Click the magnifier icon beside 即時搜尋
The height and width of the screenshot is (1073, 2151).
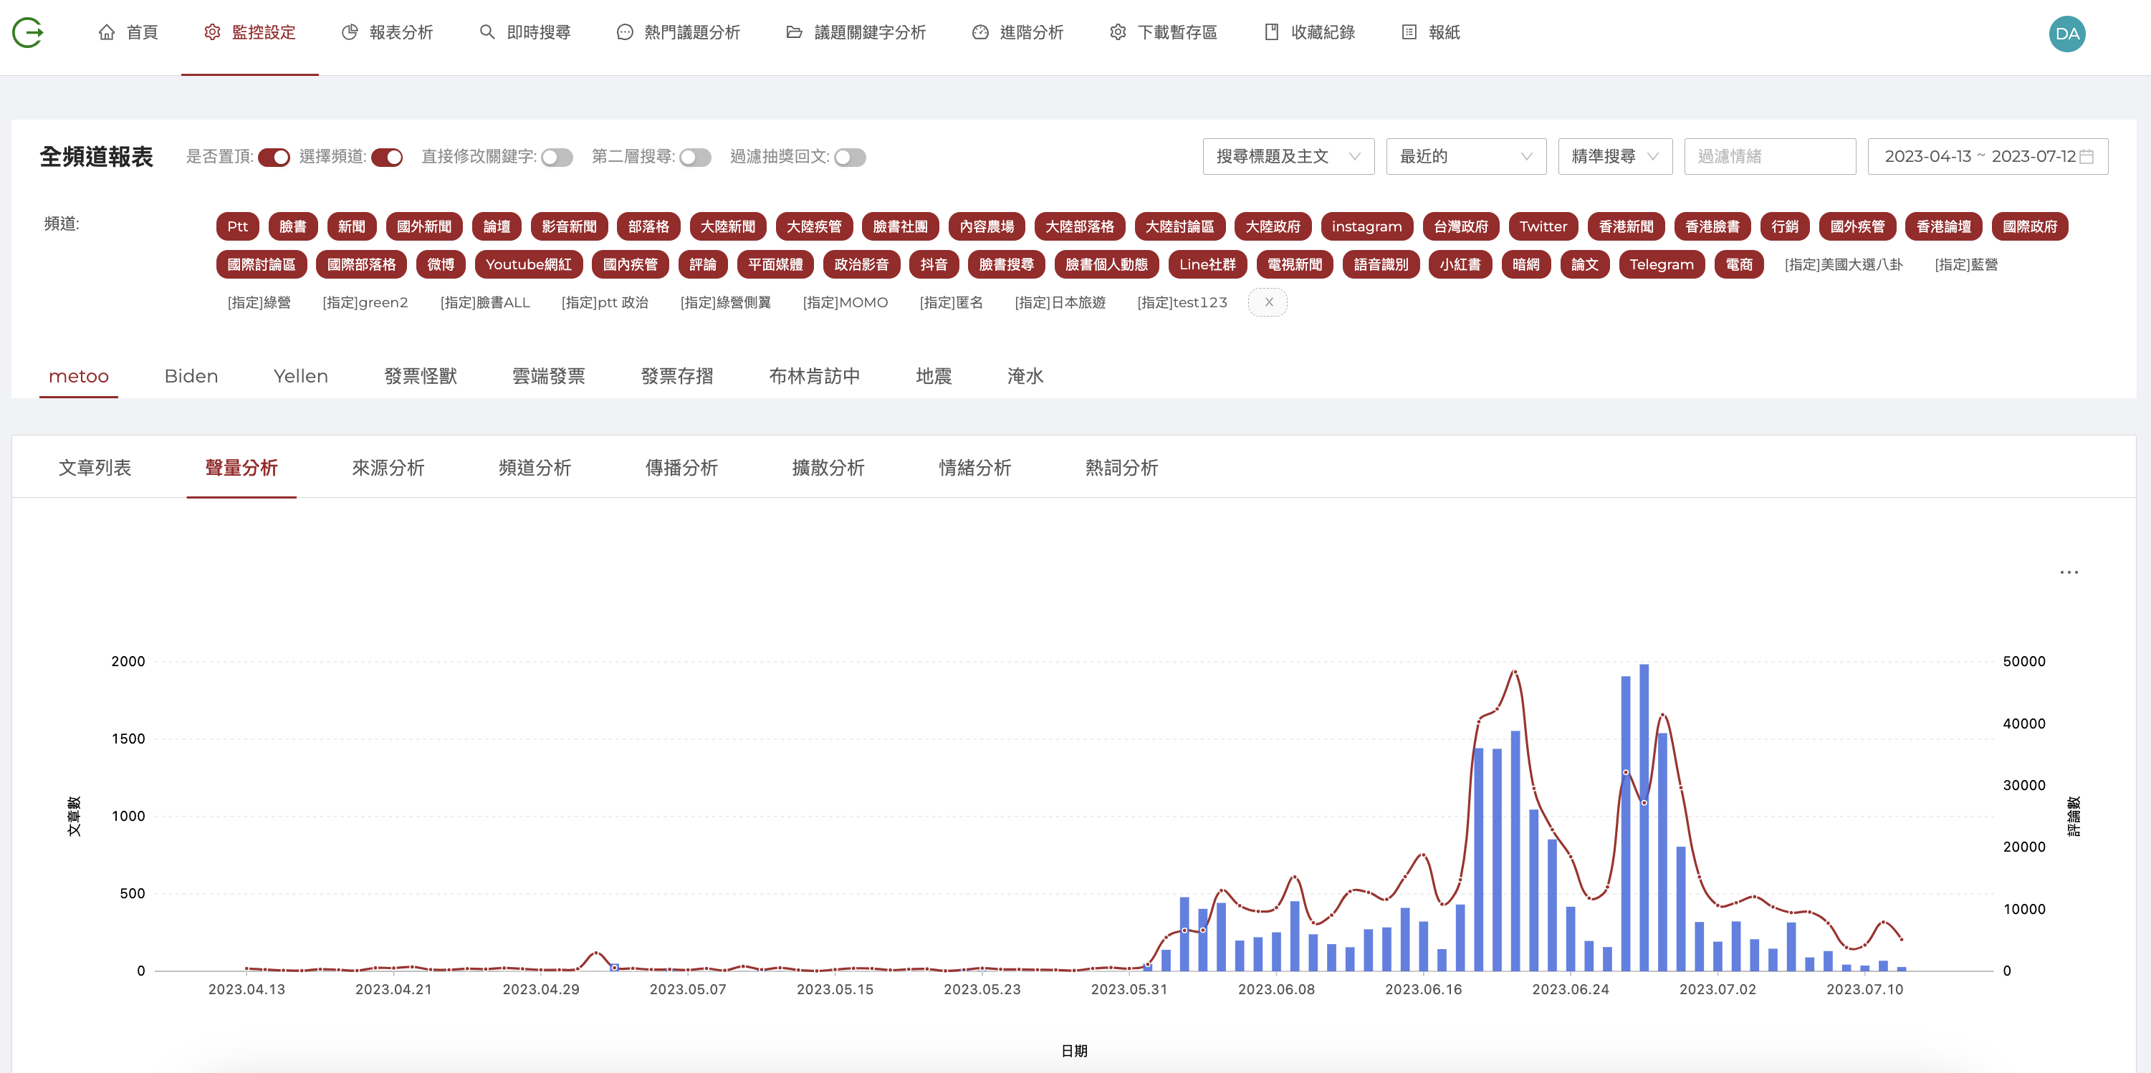[x=487, y=32]
